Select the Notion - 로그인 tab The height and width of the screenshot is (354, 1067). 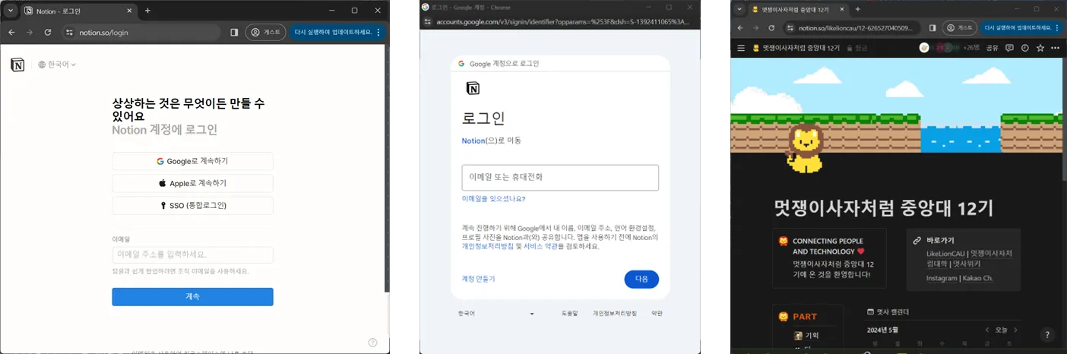pos(78,11)
